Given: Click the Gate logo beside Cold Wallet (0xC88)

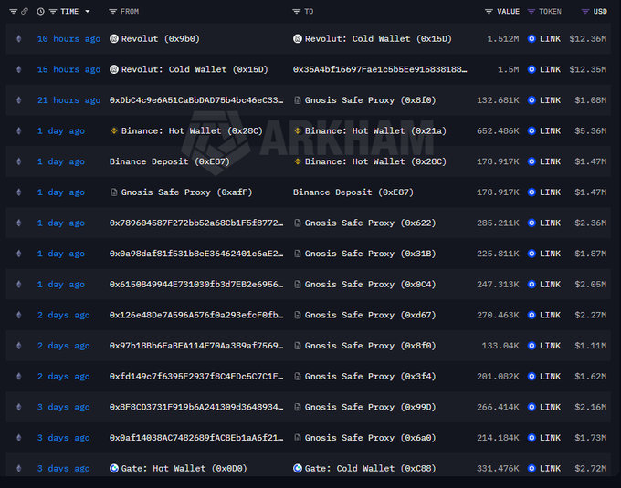Looking at the screenshot, I should (x=298, y=469).
